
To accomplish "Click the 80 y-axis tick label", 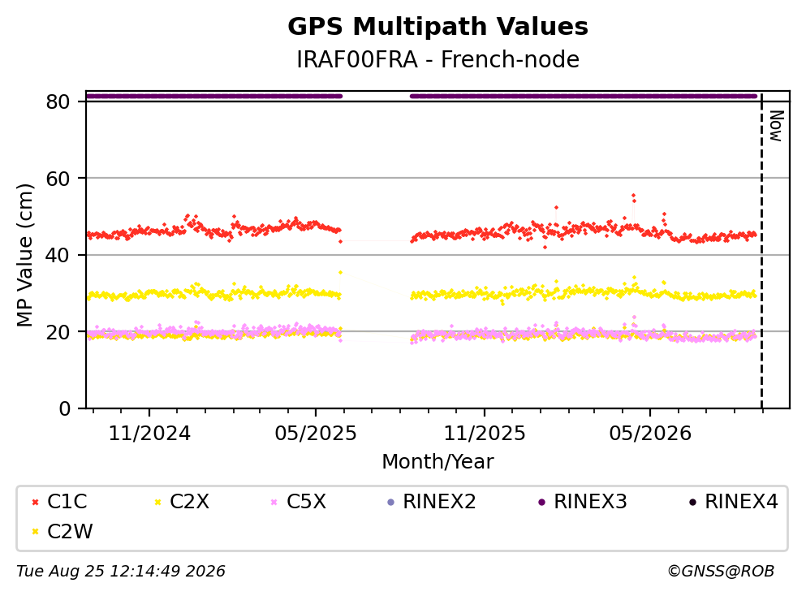I will click(x=58, y=101).
